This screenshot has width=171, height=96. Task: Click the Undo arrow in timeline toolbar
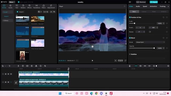[x=9, y=66]
